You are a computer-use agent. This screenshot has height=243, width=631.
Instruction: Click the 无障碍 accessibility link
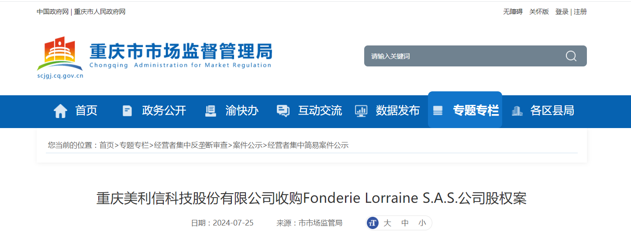tap(513, 12)
